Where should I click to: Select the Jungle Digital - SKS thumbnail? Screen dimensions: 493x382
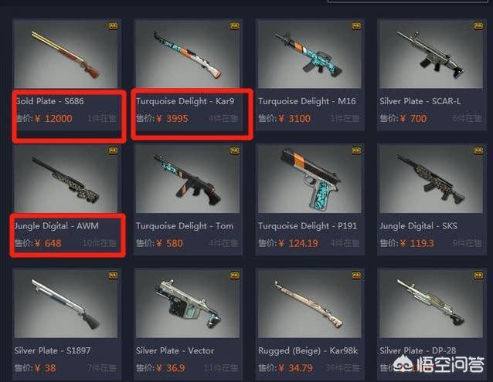[430, 179]
